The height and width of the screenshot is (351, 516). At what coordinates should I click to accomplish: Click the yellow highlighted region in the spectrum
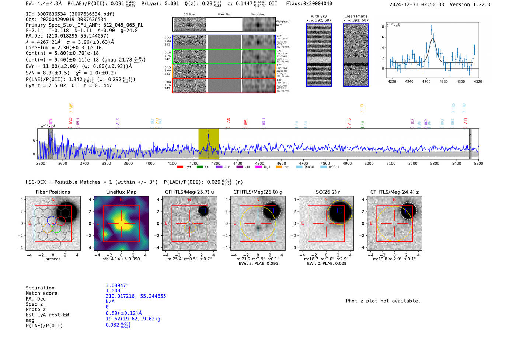[x=209, y=144]
